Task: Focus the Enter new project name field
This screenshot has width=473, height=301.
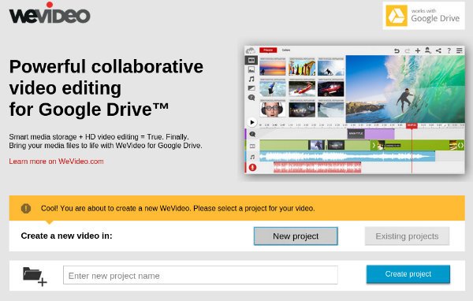Action: [x=200, y=275]
